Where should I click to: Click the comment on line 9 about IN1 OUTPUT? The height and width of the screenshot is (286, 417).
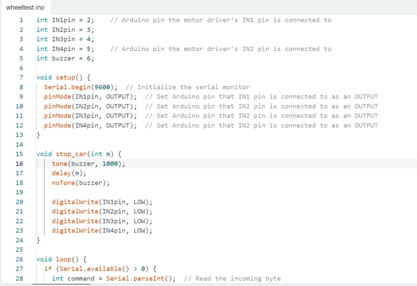(x=261, y=97)
